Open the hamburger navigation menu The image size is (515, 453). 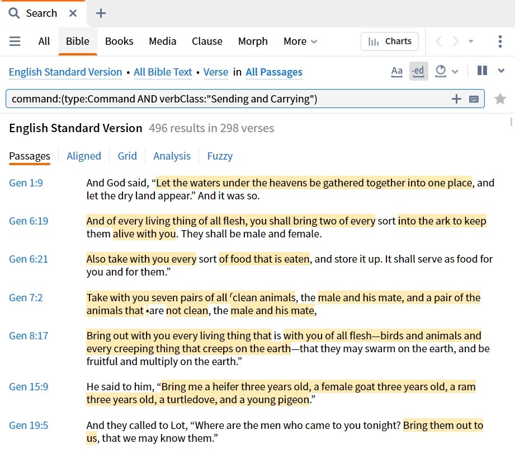pos(15,41)
